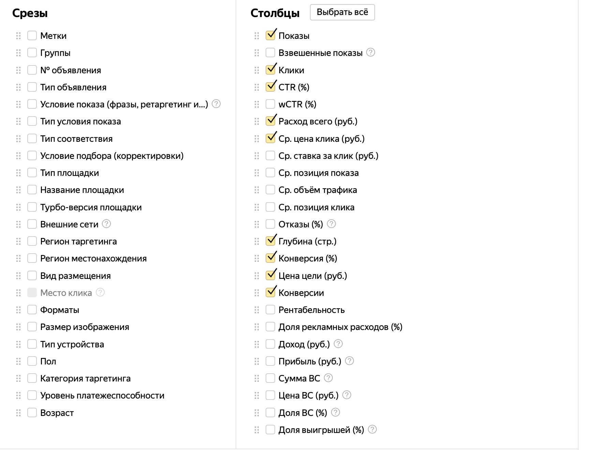Click the Возраст label
Screen dimensions: 596x450
click(57, 413)
